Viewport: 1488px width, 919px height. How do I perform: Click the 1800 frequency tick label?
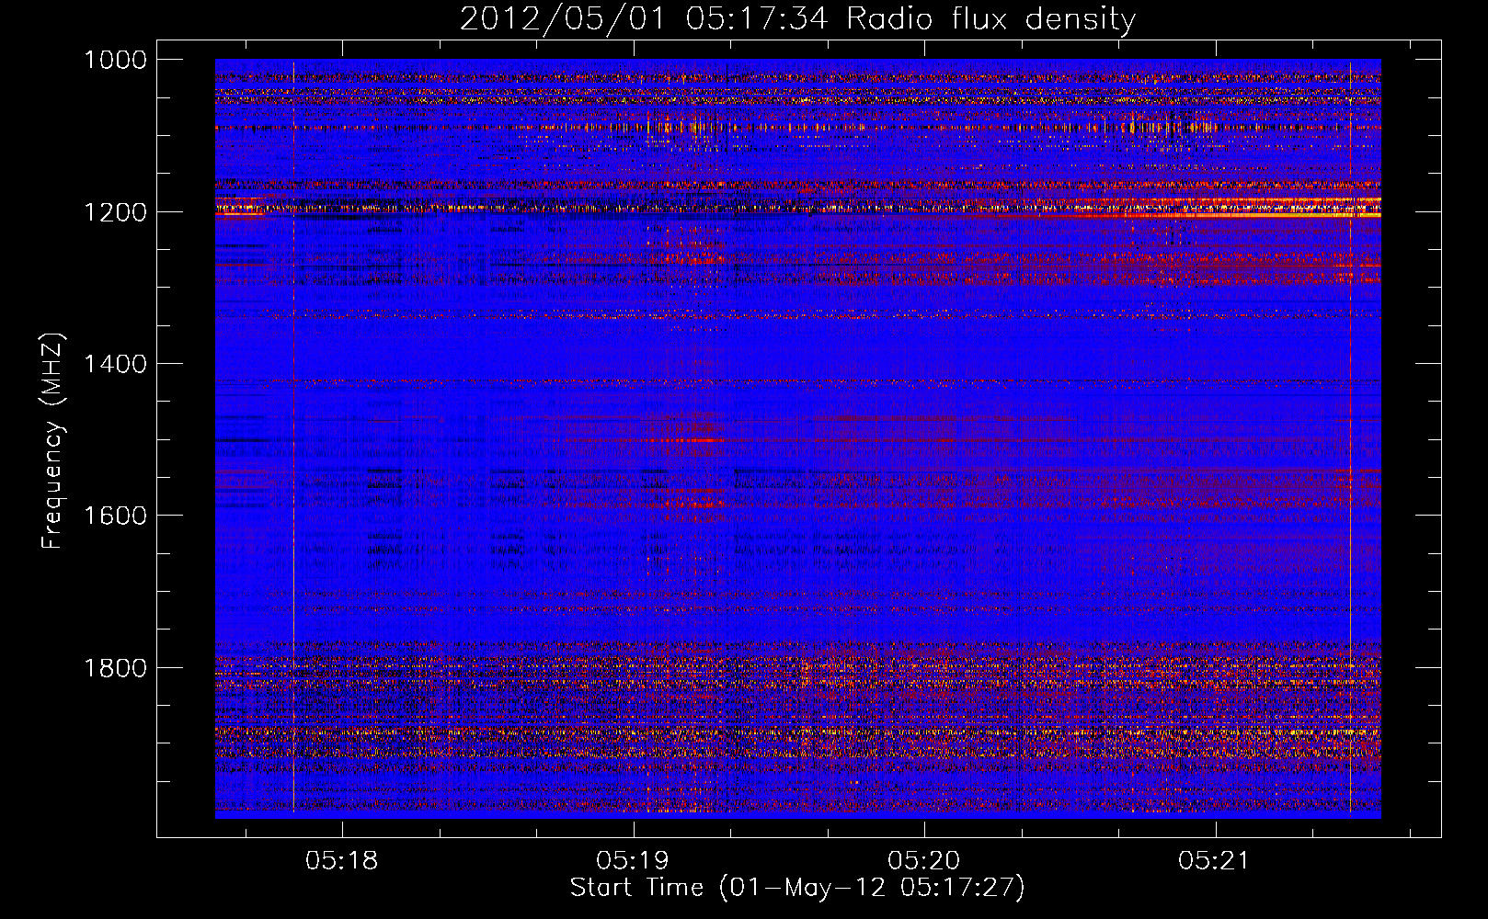pyautogui.click(x=116, y=668)
